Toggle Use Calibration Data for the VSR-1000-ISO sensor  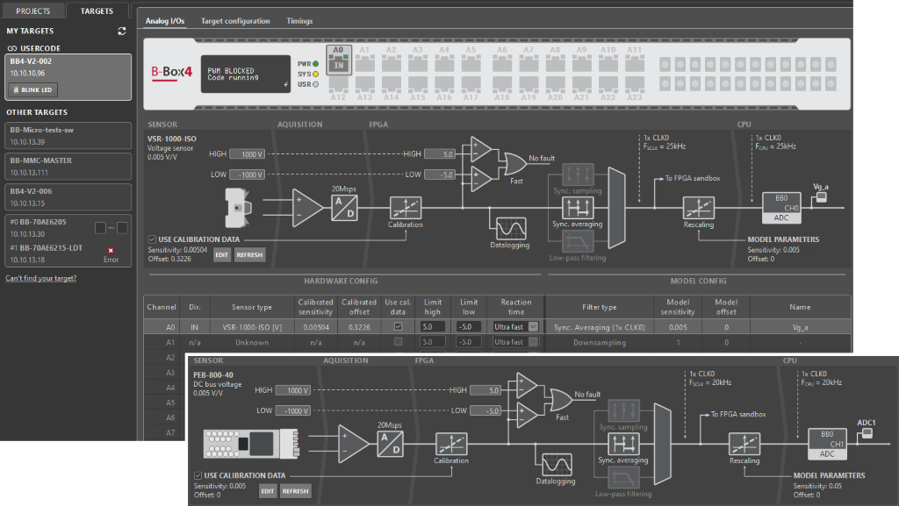tap(153, 239)
